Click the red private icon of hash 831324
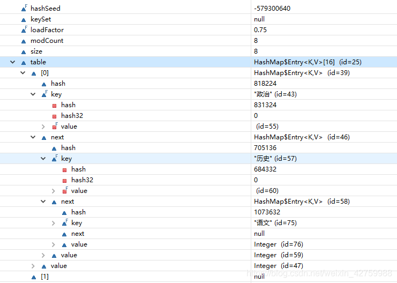 pyautogui.click(x=55, y=106)
